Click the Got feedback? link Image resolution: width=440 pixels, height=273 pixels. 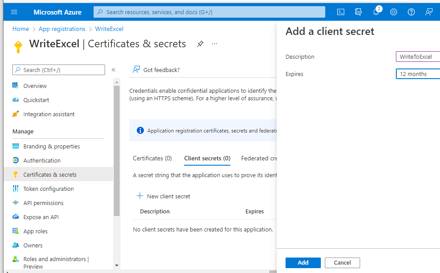pos(162,70)
